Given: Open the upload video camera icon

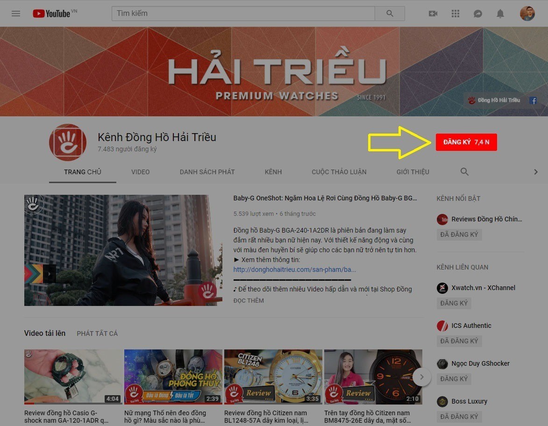Looking at the screenshot, I should [x=433, y=14].
